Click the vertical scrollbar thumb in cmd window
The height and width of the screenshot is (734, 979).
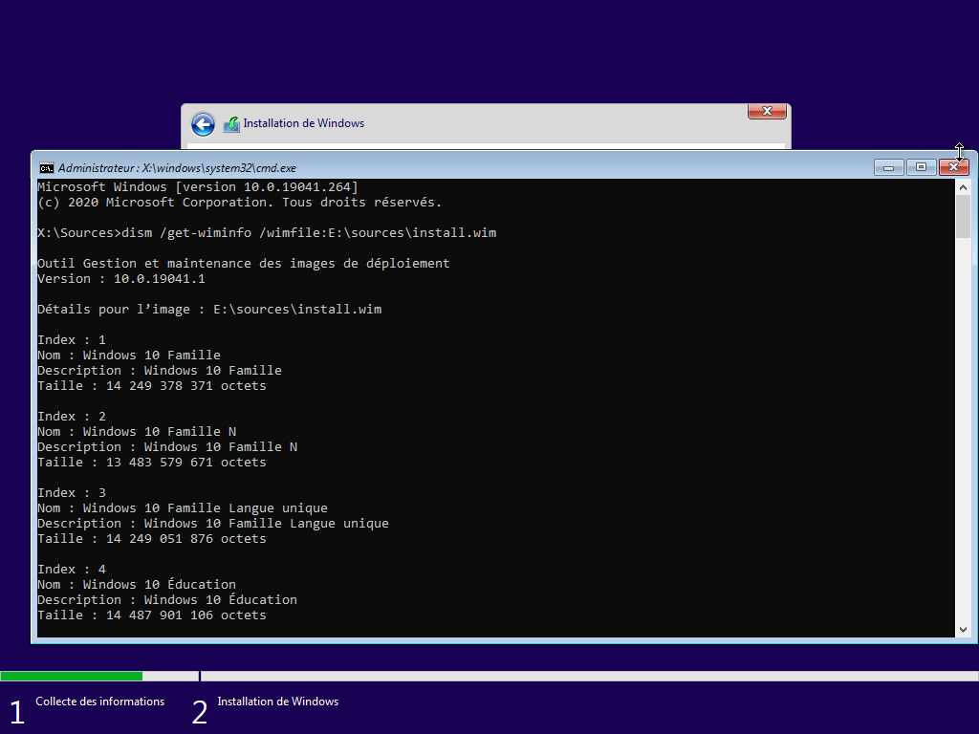coord(963,217)
